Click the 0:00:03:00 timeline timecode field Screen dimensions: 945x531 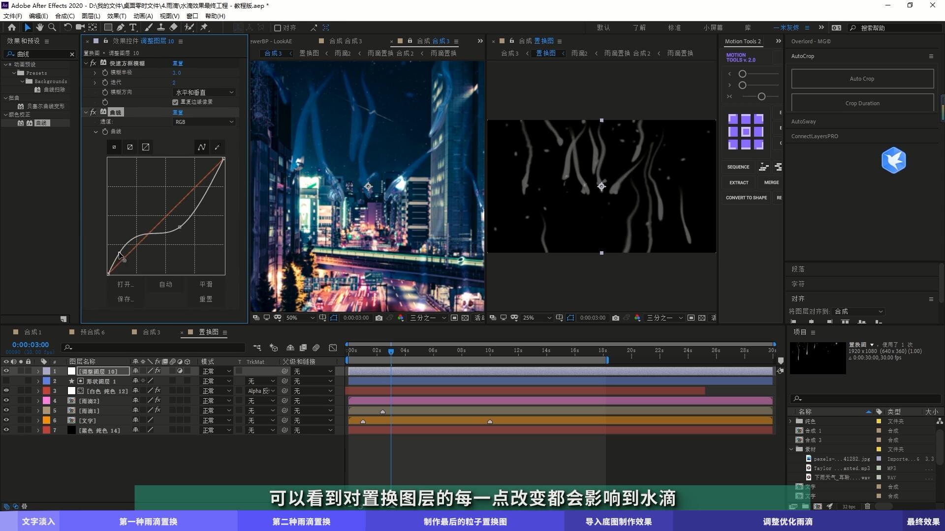tap(31, 345)
